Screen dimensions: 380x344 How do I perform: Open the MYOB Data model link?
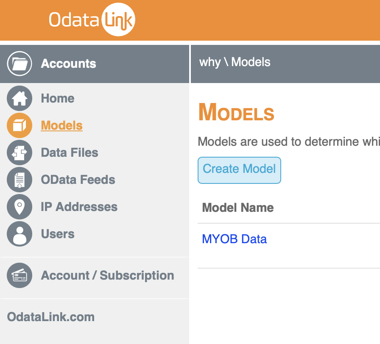click(x=235, y=239)
